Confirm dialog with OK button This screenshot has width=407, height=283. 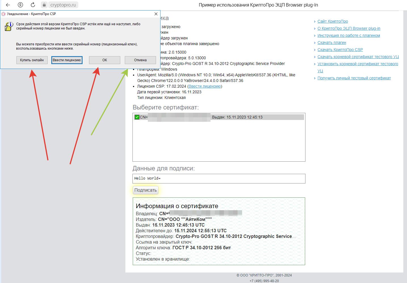click(x=105, y=60)
